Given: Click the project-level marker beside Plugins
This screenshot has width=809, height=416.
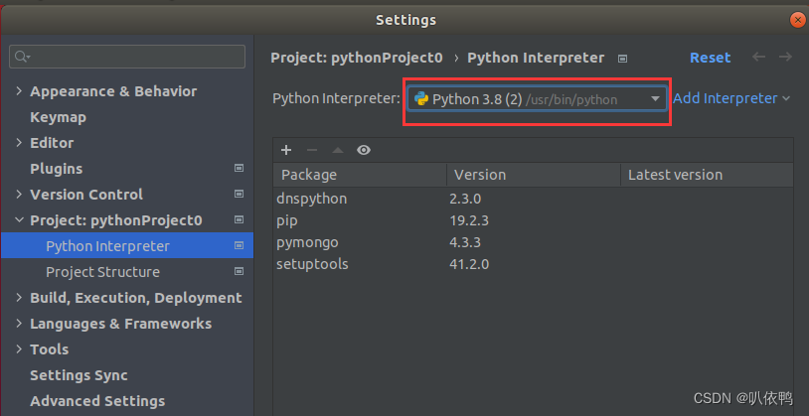Looking at the screenshot, I should click(x=239, y=169).
